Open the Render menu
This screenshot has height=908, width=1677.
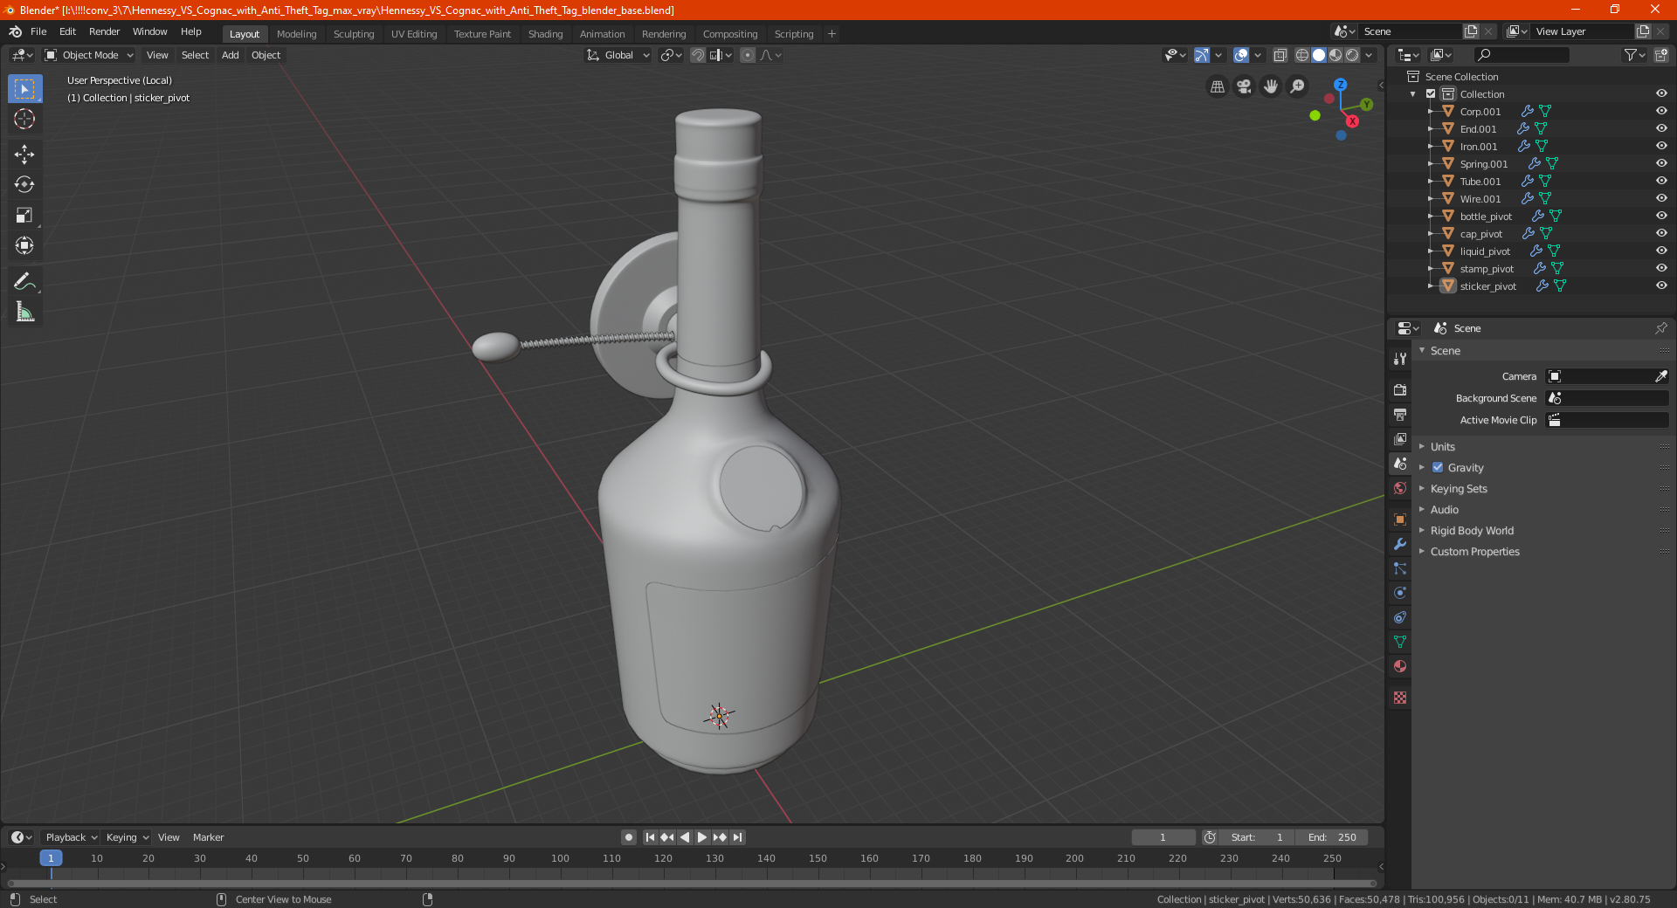(104, 31)
